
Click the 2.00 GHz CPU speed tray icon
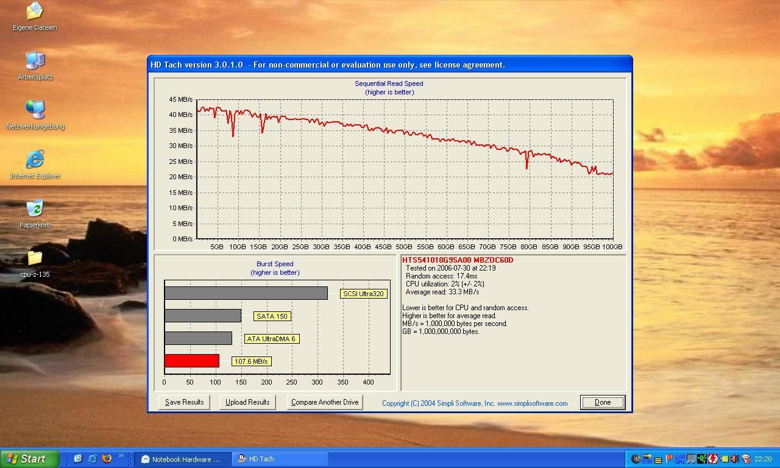[x=680, y=459]
